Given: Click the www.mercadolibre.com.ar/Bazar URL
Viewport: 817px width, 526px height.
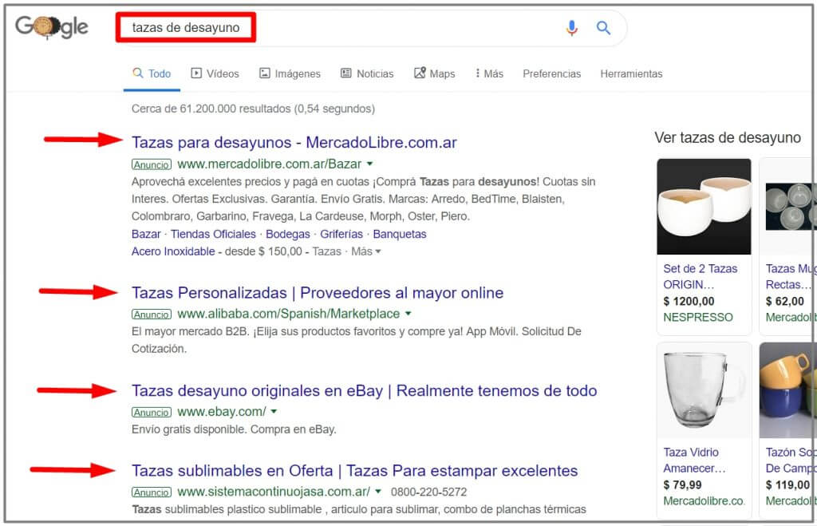Looking at the screenshot, I should click(x=270, y=164).
